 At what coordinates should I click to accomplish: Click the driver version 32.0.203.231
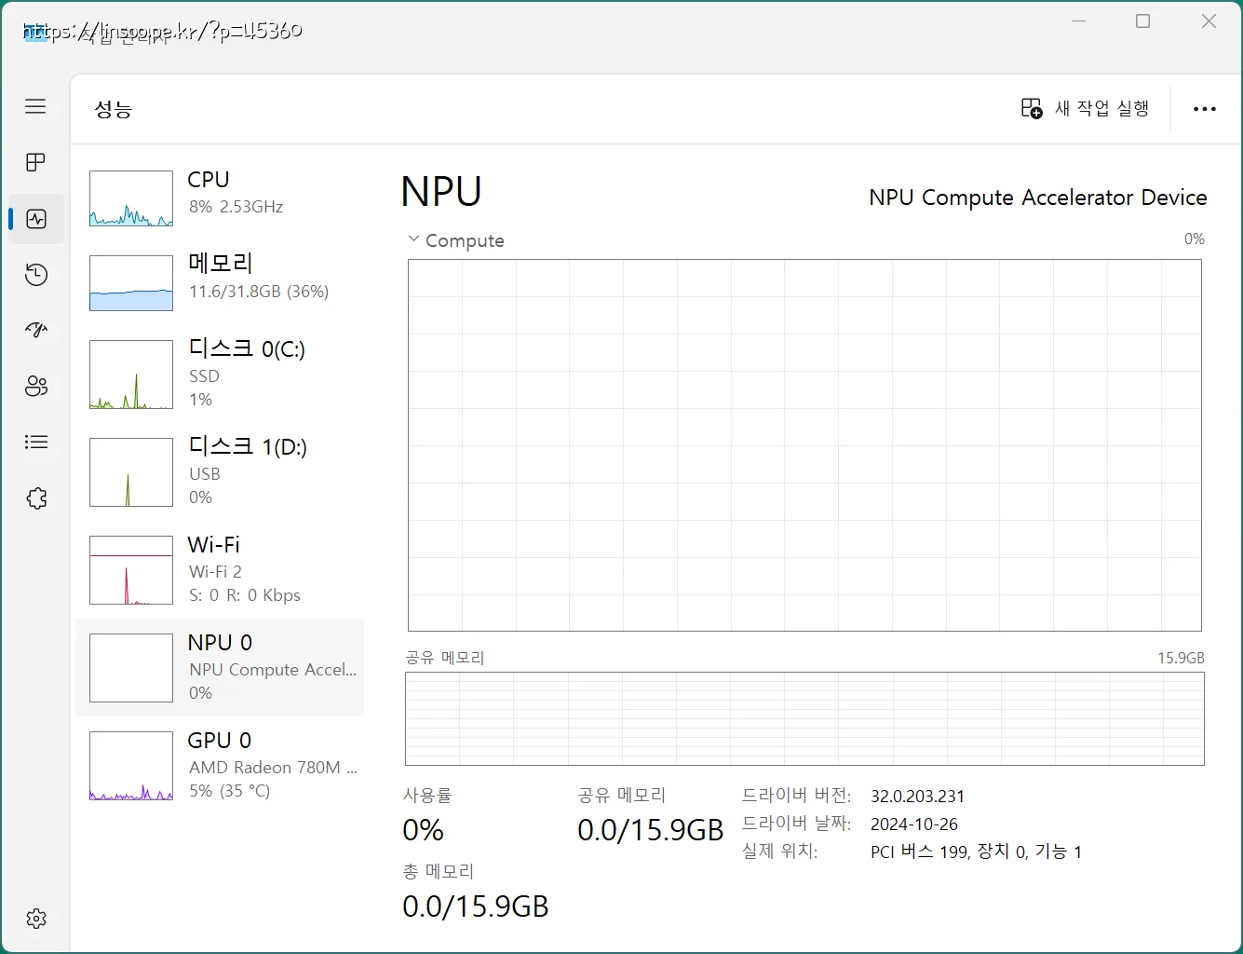917,797
